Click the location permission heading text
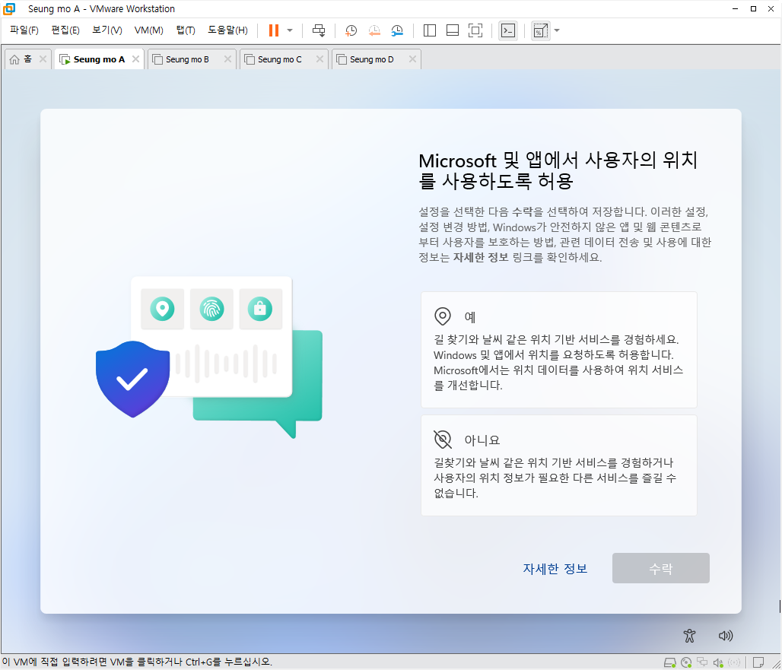Screen dimensions: 782x670 pyautogui.click(x=558, y=170)
